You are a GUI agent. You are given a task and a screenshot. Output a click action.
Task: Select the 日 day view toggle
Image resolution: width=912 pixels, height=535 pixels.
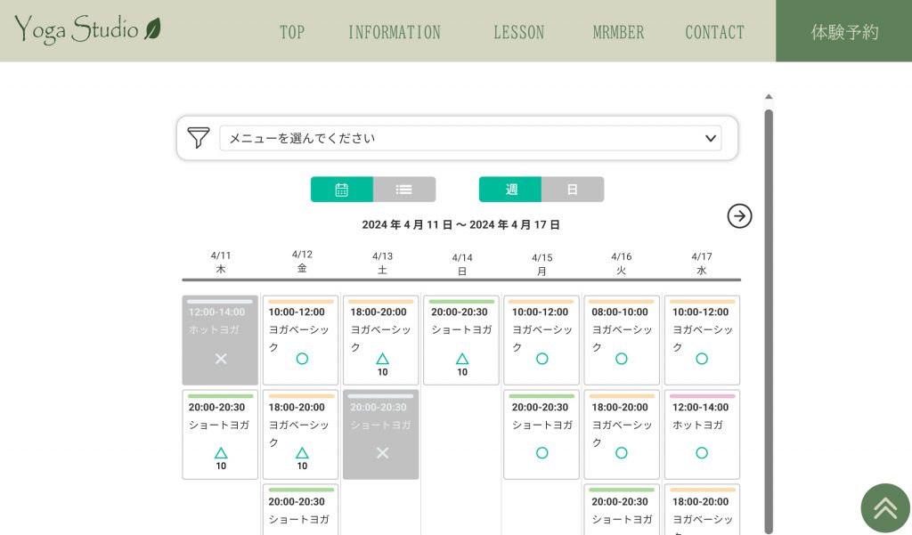point(573,190)
